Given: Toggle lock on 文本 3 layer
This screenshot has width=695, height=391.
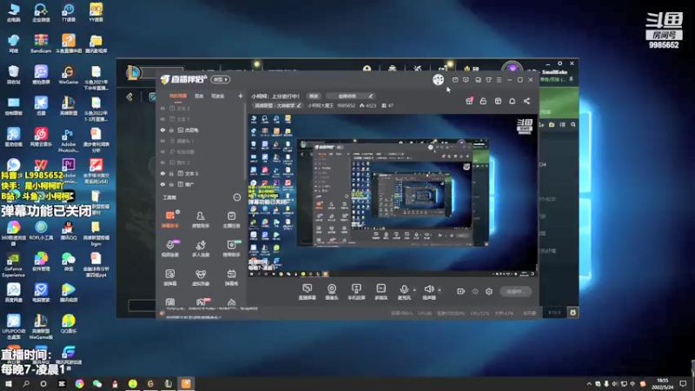Looking at the screenshot, I should pos(171,173).
